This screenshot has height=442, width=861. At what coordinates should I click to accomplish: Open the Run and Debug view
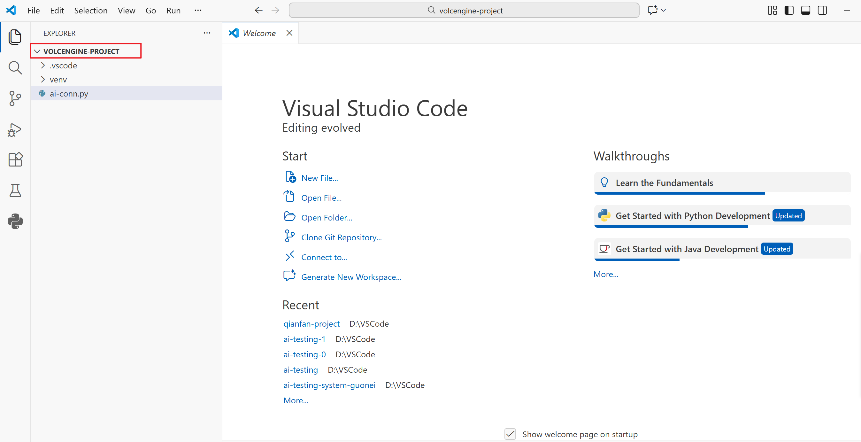[x=15, y=130]
